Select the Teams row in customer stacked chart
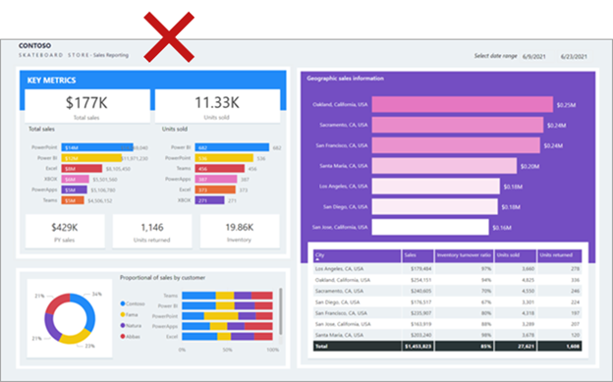This screenshot has width=613, height=382. (227, 296)
